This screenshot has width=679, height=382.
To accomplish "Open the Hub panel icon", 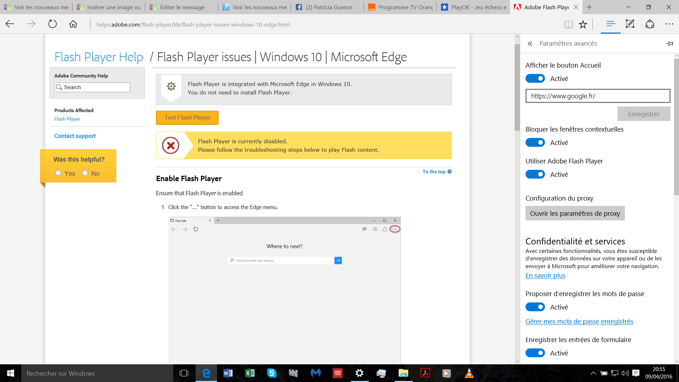I will [611, 24].
